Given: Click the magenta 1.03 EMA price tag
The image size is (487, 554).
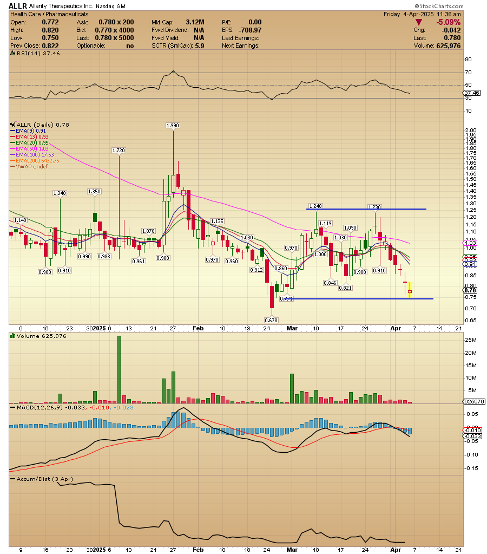Looking at the screenshot, I should [x=470, y=243].
